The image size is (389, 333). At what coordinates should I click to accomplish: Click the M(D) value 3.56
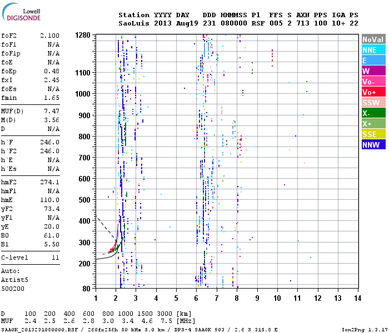coord(52,120)
